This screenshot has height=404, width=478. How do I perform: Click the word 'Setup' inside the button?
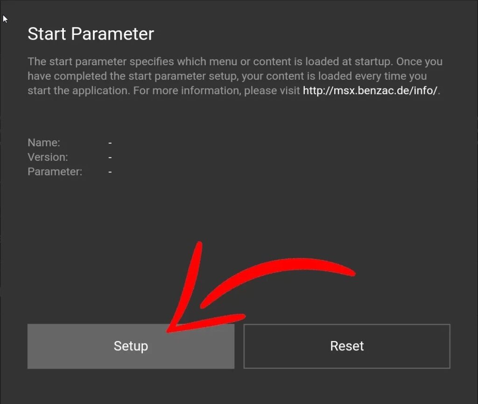[x=131, y=346]
